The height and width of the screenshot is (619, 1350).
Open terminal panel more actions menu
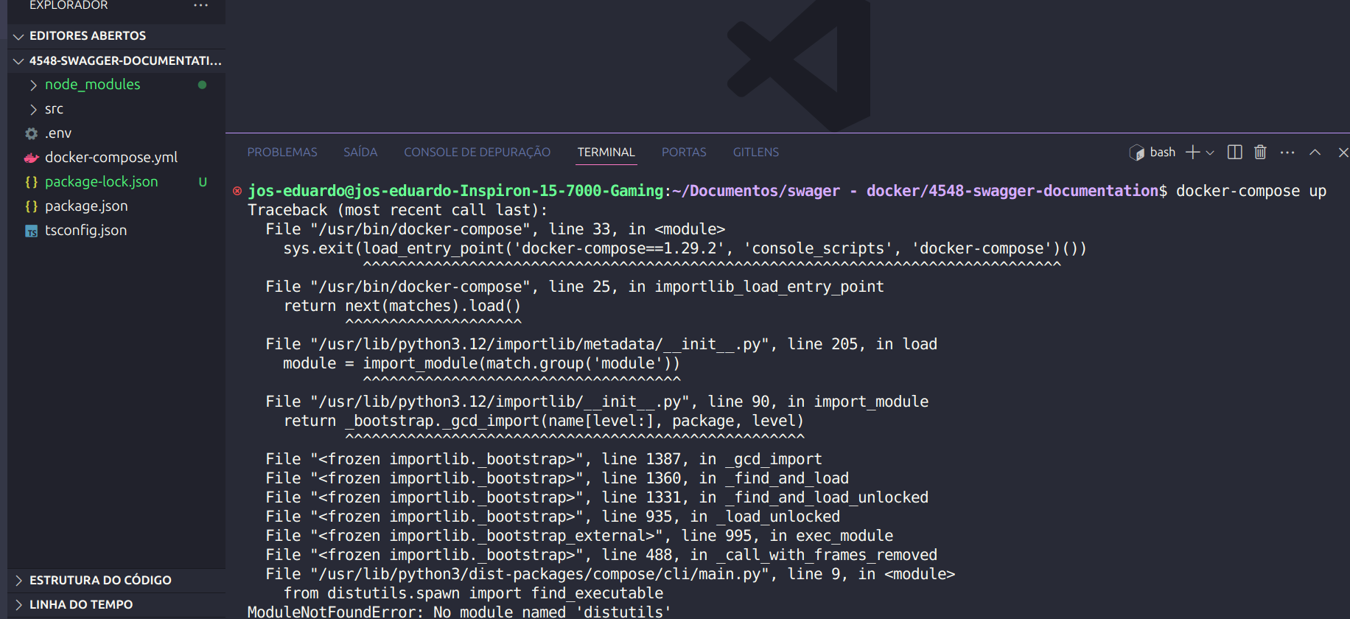(1287, 152)
